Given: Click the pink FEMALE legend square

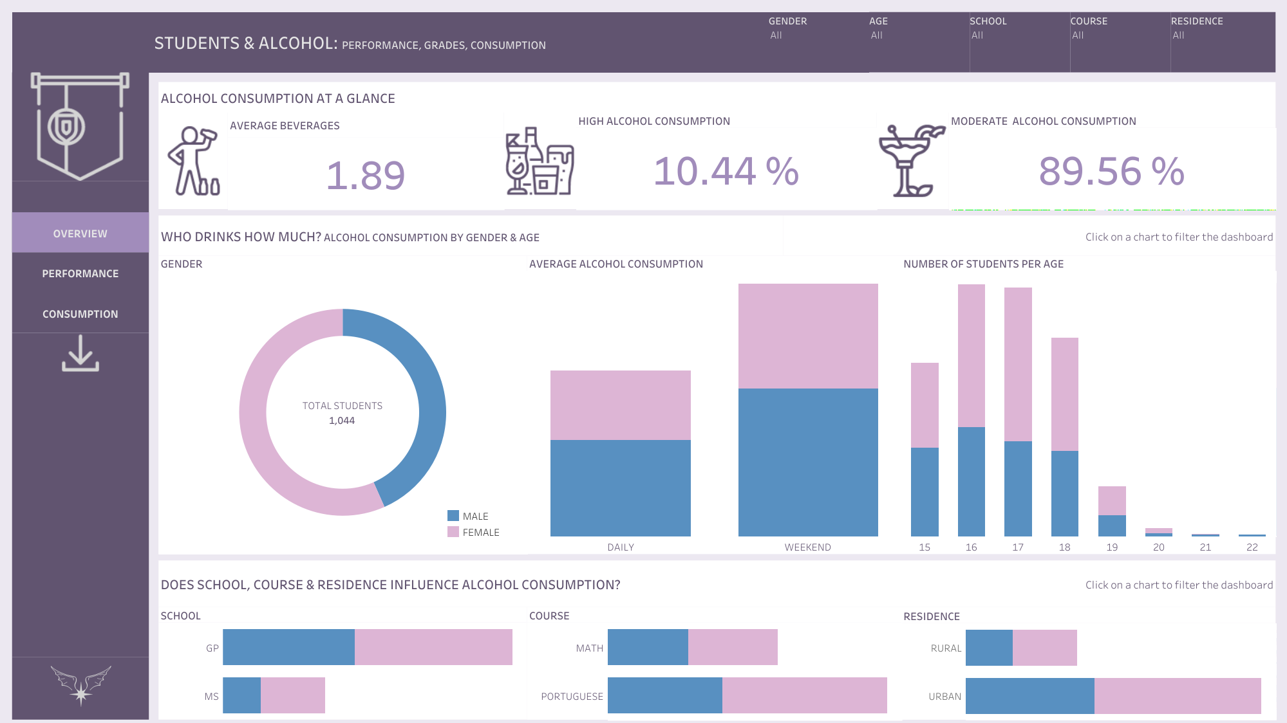Looking at the screenshot, I should [x=453, y=532].
